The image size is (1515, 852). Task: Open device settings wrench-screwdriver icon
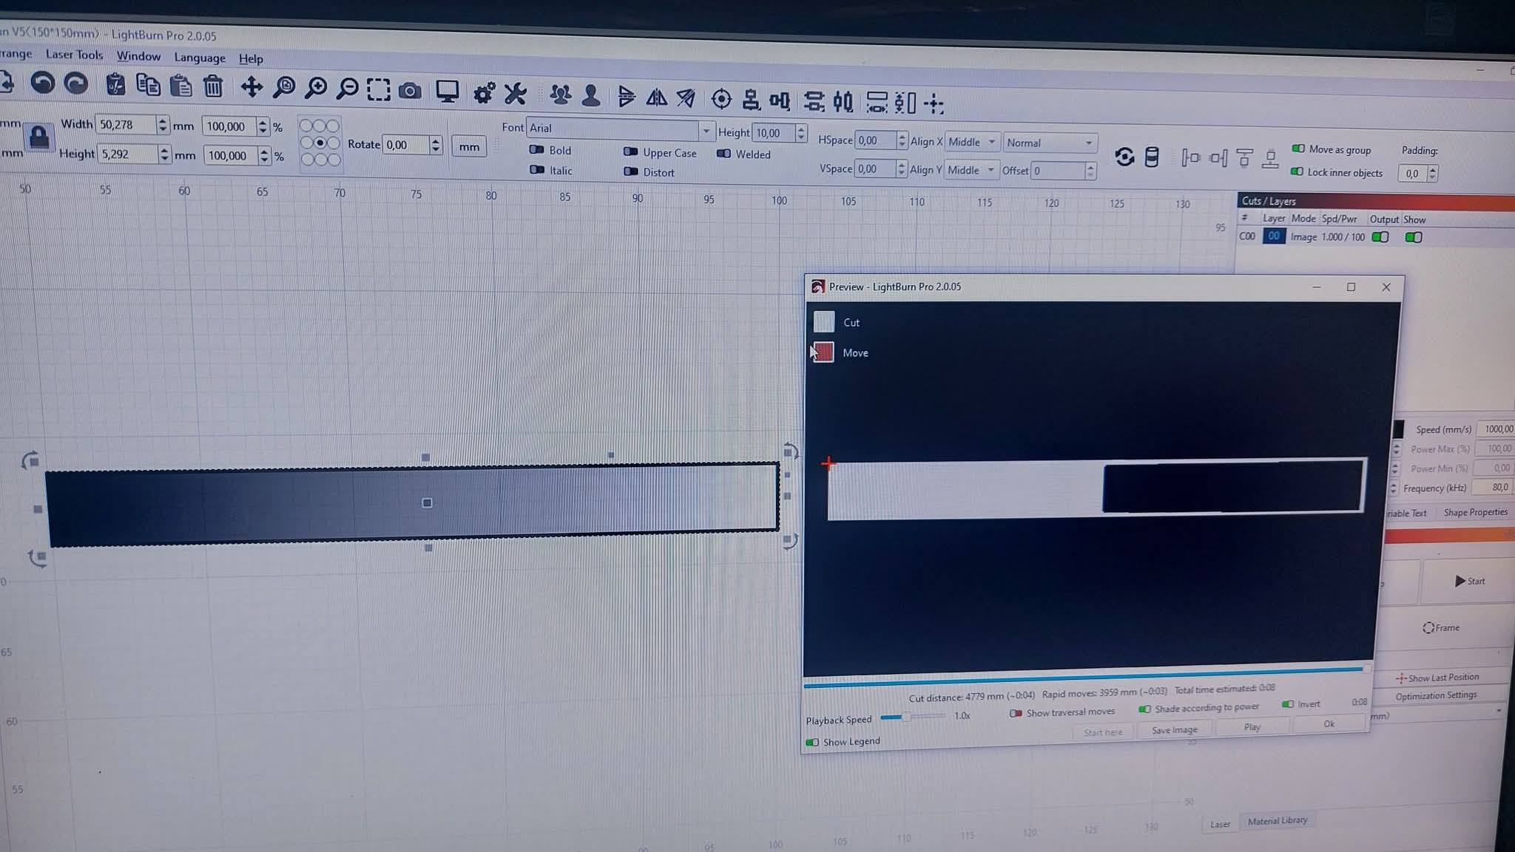515,94
